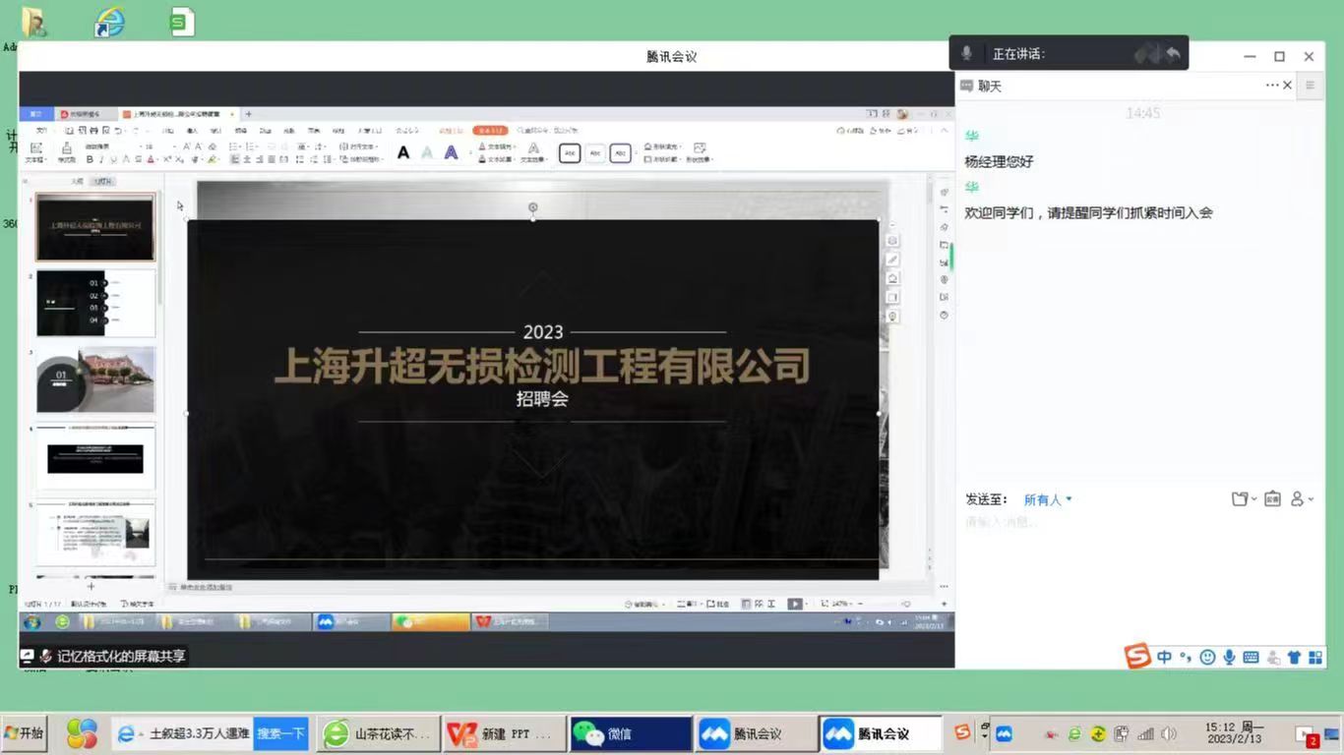
Task: Click the 开始 Start button
Action: [25, 733]
